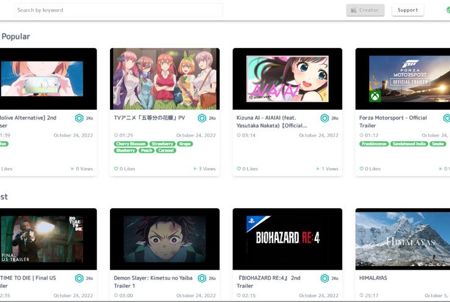Image resolution: width=450 pixels, height=302 pixels.
Task: Like the Kizuna AI video via heart icon
Action: point(239,169)
